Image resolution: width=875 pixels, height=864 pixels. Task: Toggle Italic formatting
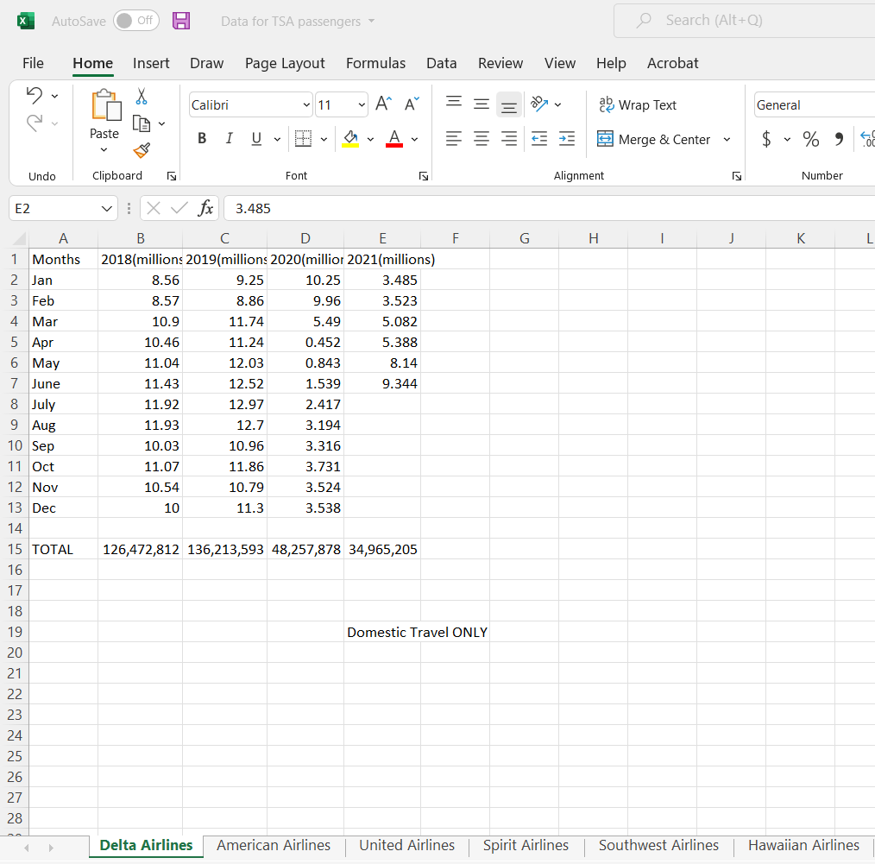[x=229, y=138]
